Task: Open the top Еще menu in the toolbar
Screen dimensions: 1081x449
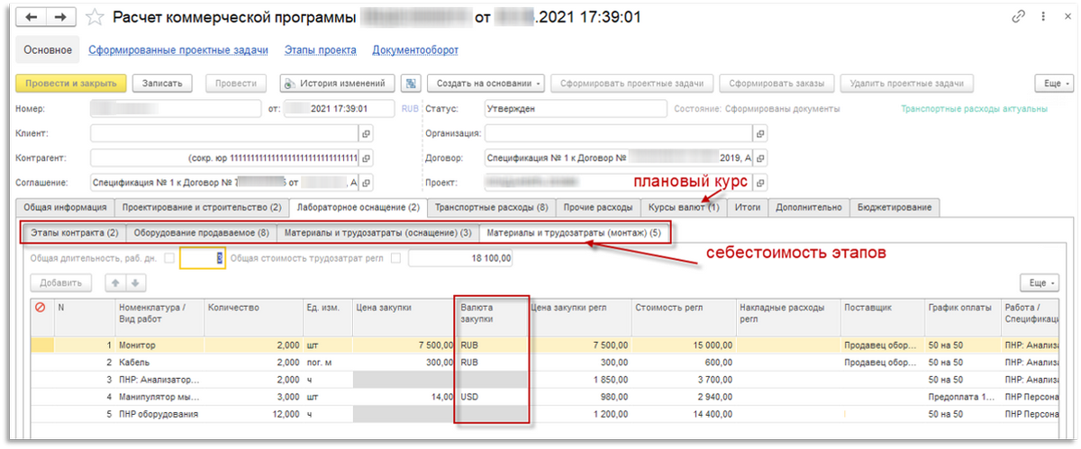Action: (x=1051, y=83)
